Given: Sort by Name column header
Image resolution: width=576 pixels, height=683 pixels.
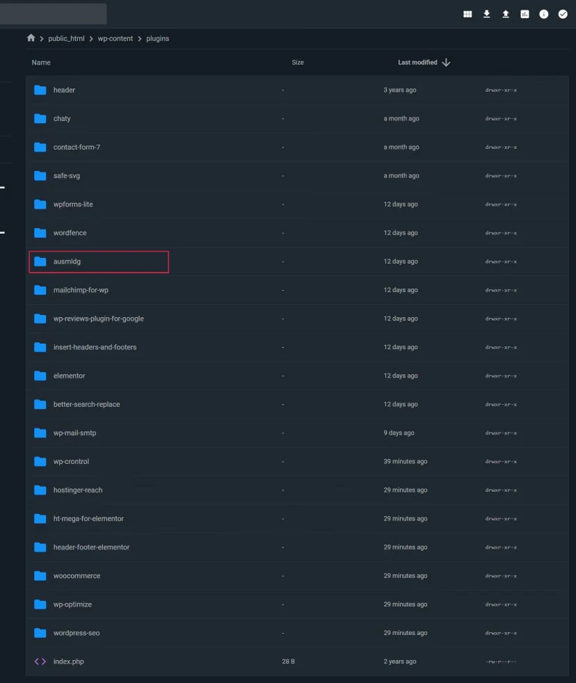Looking at the screenshot, I should click(x=41, y=63).
